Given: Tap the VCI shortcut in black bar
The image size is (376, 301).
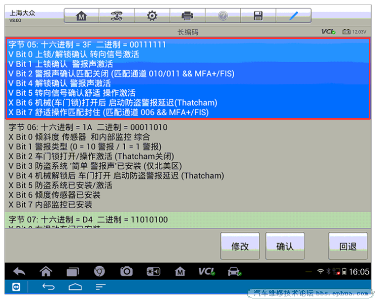Looking at the screenshot, I should (207, 272).
